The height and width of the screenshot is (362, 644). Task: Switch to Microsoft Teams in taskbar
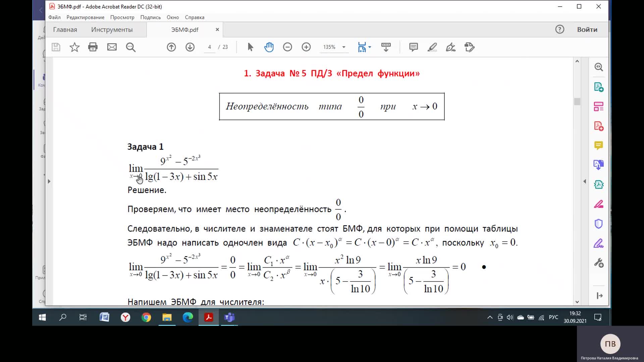pyautogui.click(x=229, y=317)
